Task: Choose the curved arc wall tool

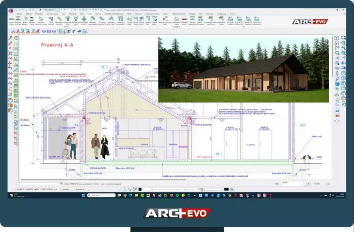Action: (x=26, y=19)
